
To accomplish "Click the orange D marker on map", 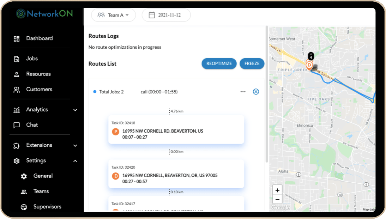I will 309,65.
